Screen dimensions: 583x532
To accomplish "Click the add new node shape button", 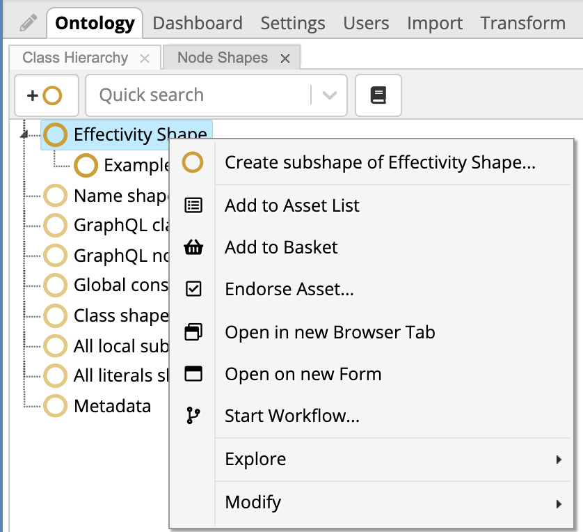I will tap(47, 95).
